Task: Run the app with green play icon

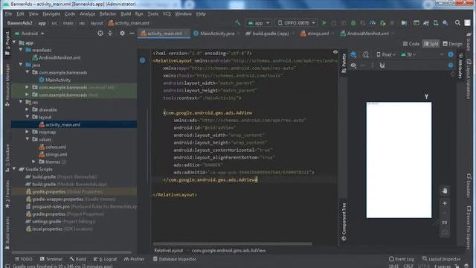Action: click(x=324, y=23)
